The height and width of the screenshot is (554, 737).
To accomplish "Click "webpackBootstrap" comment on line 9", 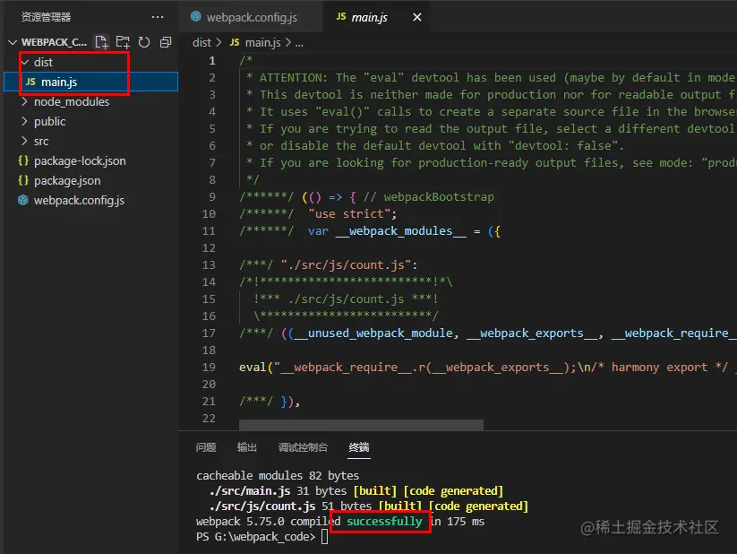I will coord(439,196).
